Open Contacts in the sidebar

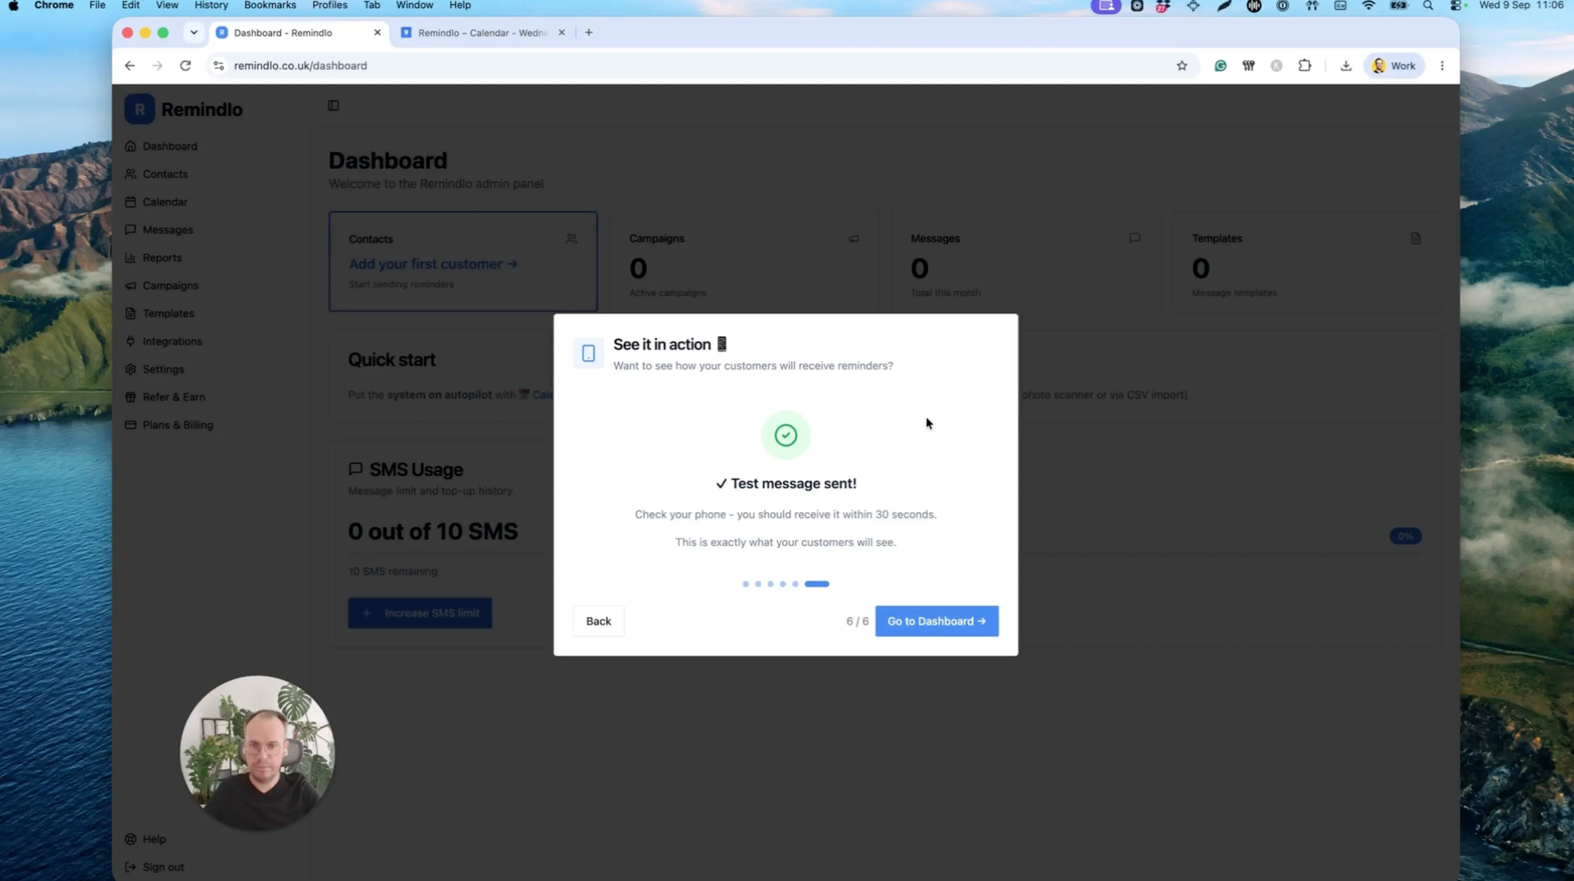(165, 174)
